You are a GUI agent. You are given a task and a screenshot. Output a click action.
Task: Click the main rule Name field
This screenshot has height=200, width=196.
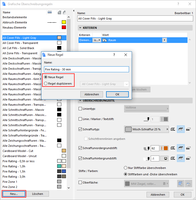point(135,19)
